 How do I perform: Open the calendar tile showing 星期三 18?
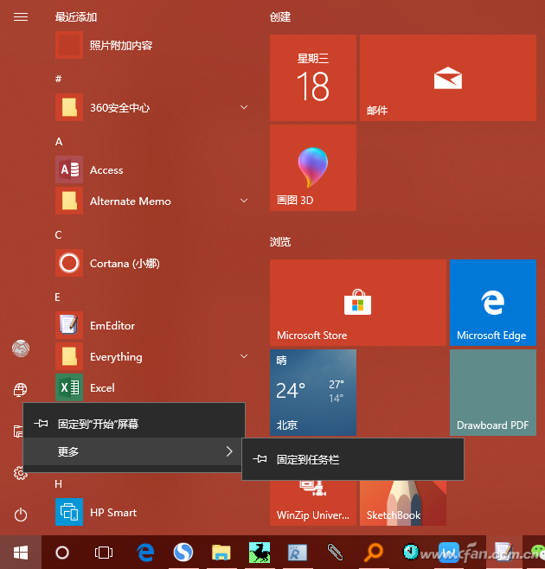313,78
